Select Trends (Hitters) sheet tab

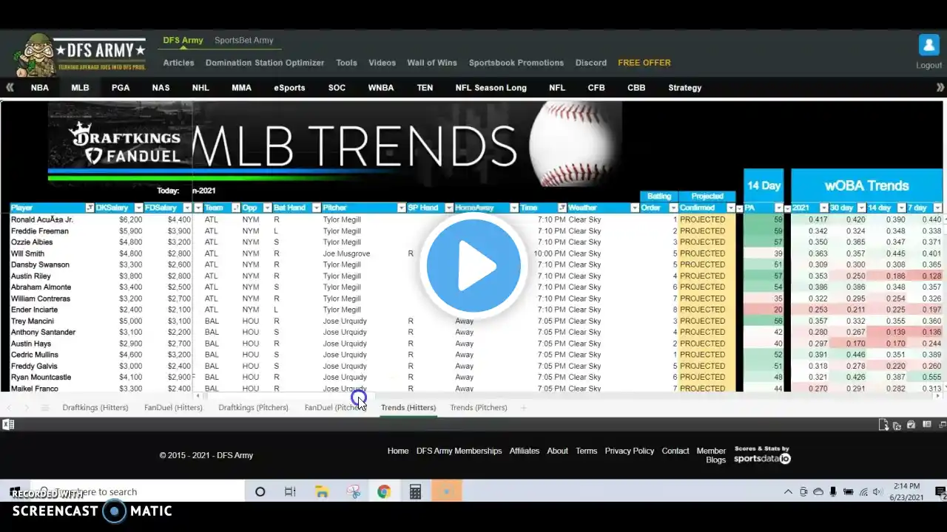408,408
